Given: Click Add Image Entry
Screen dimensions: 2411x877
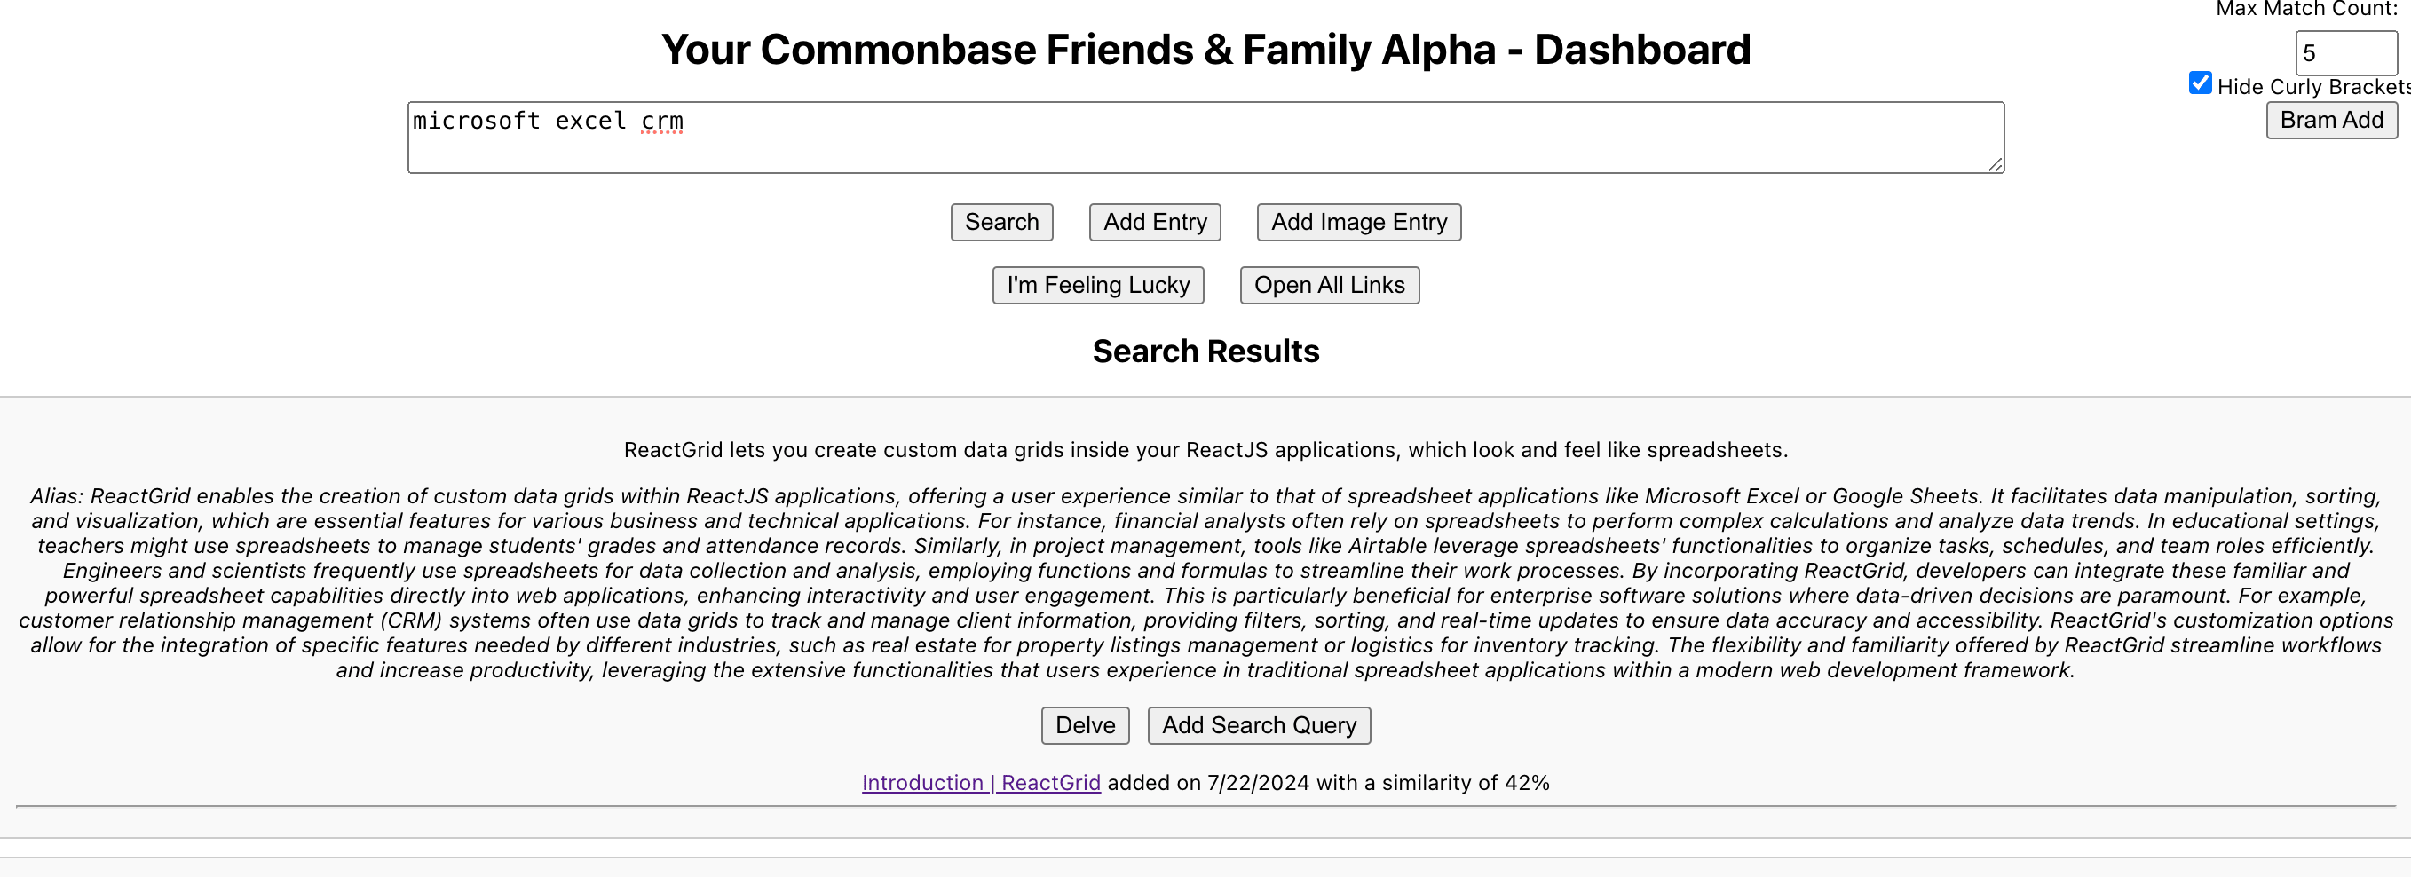Looking at the screenshot, I should (x=1358, y=222).
